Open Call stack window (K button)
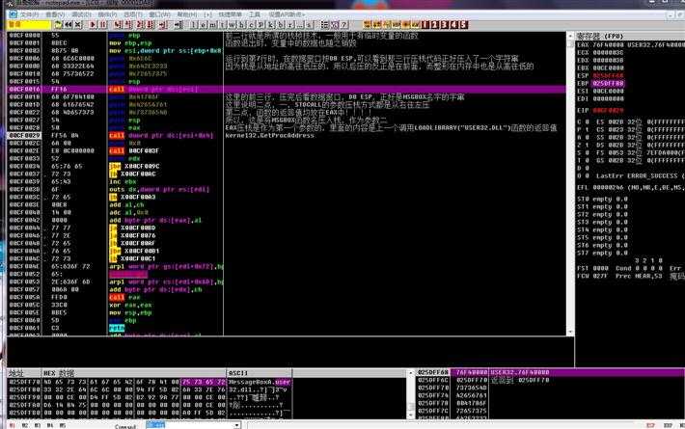The height and width of the screenshot is (429, 685). coord(270,25)
